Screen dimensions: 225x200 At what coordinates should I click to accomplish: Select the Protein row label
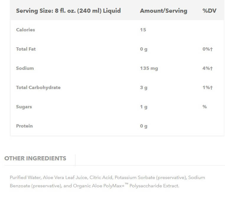(25, 126)
